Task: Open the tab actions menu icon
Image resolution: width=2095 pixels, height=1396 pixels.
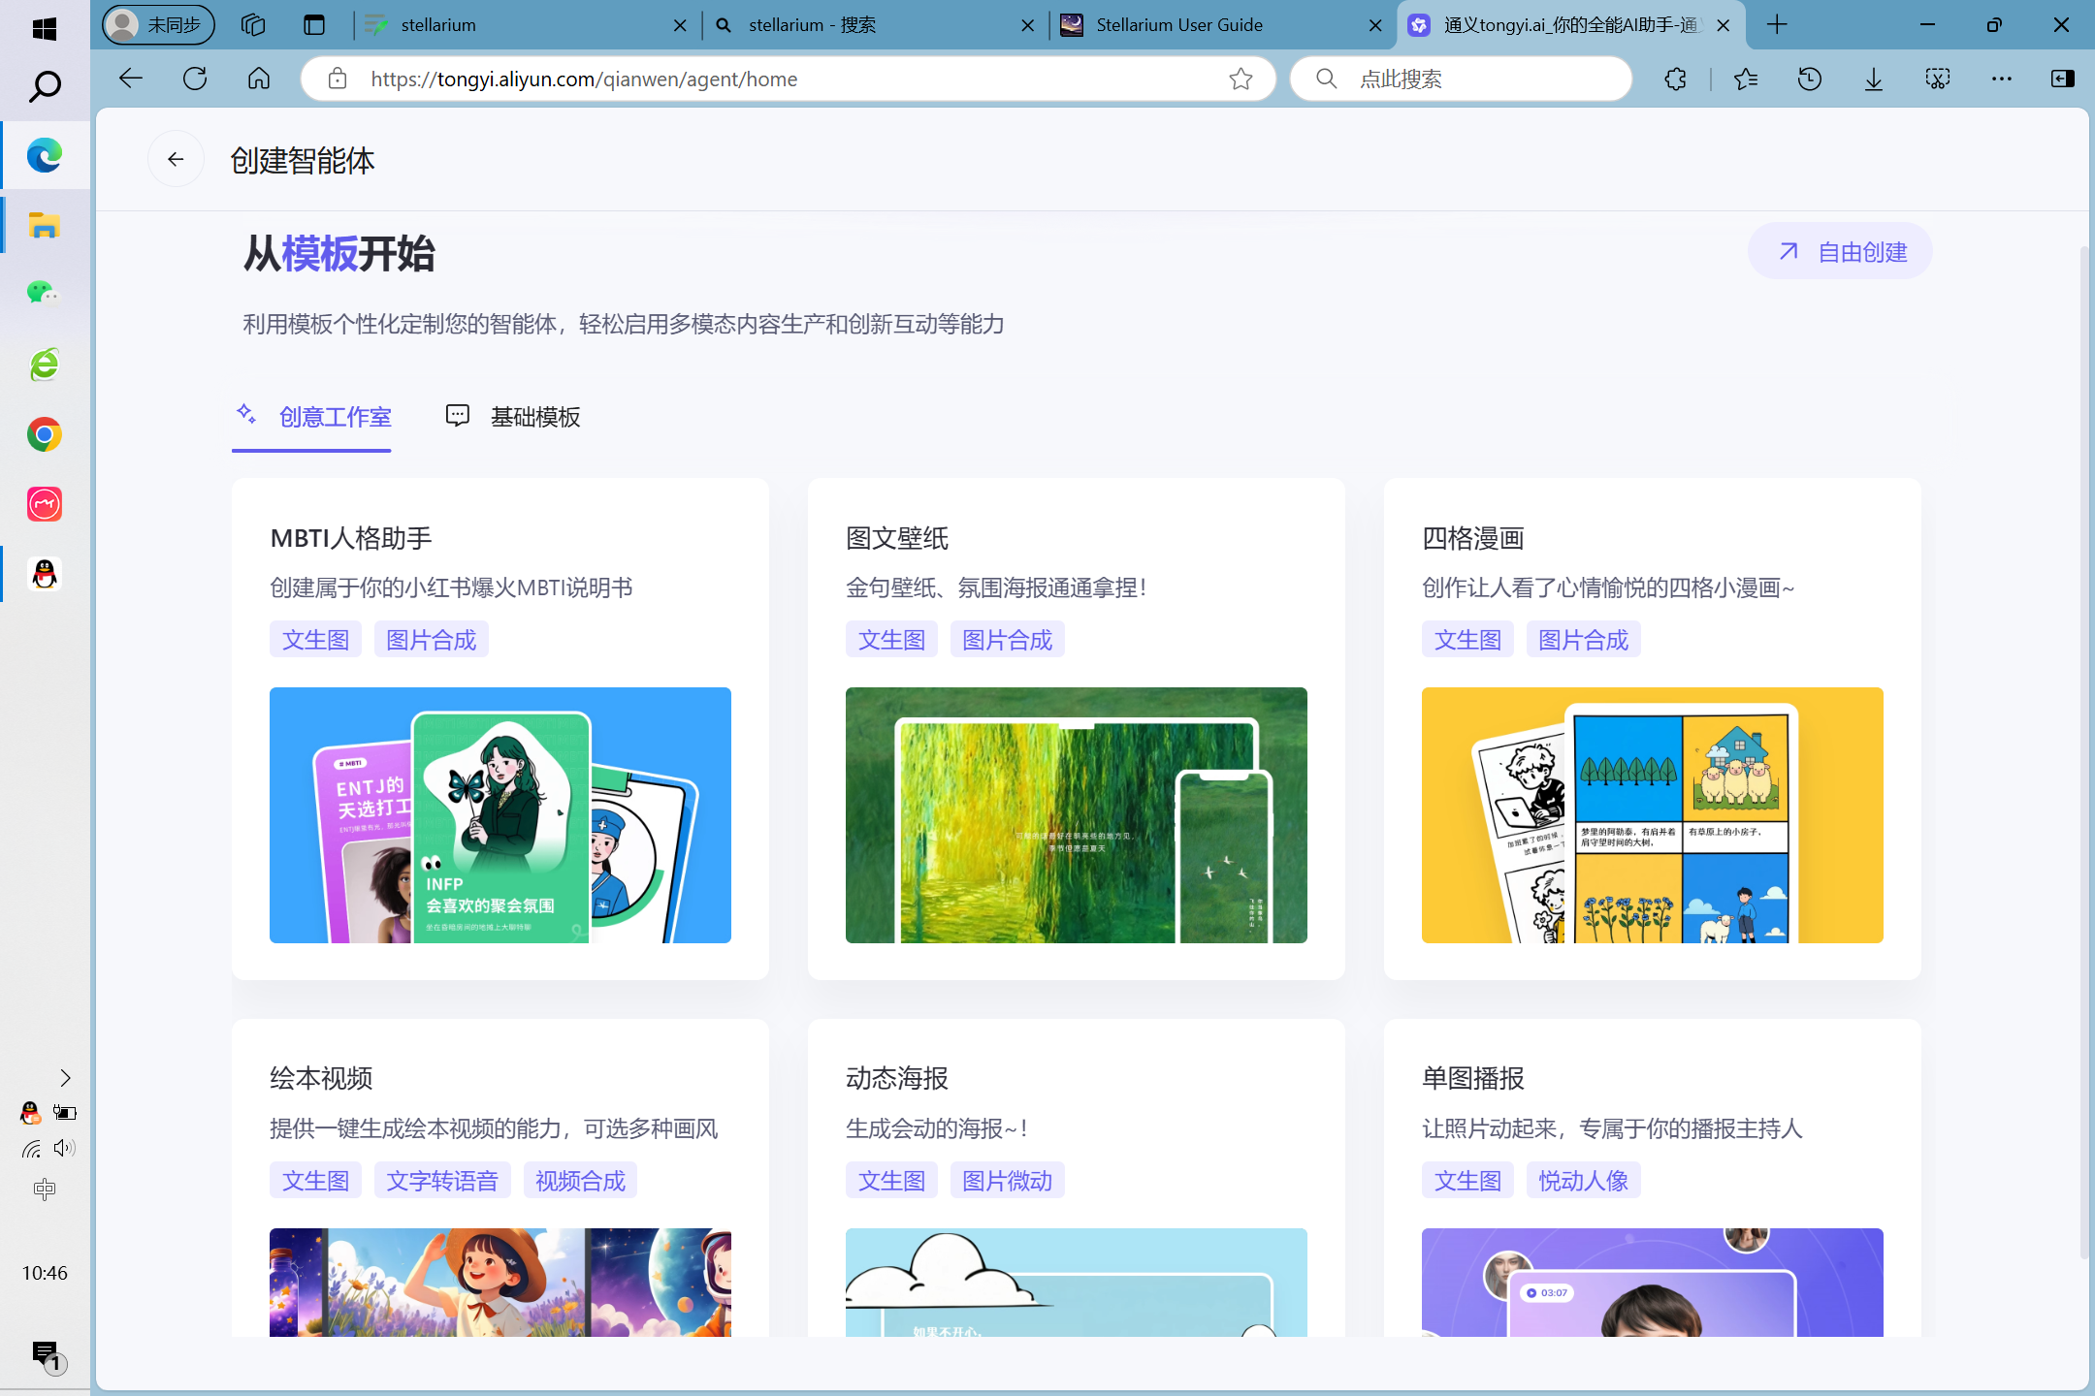Action: pos(313,25)
